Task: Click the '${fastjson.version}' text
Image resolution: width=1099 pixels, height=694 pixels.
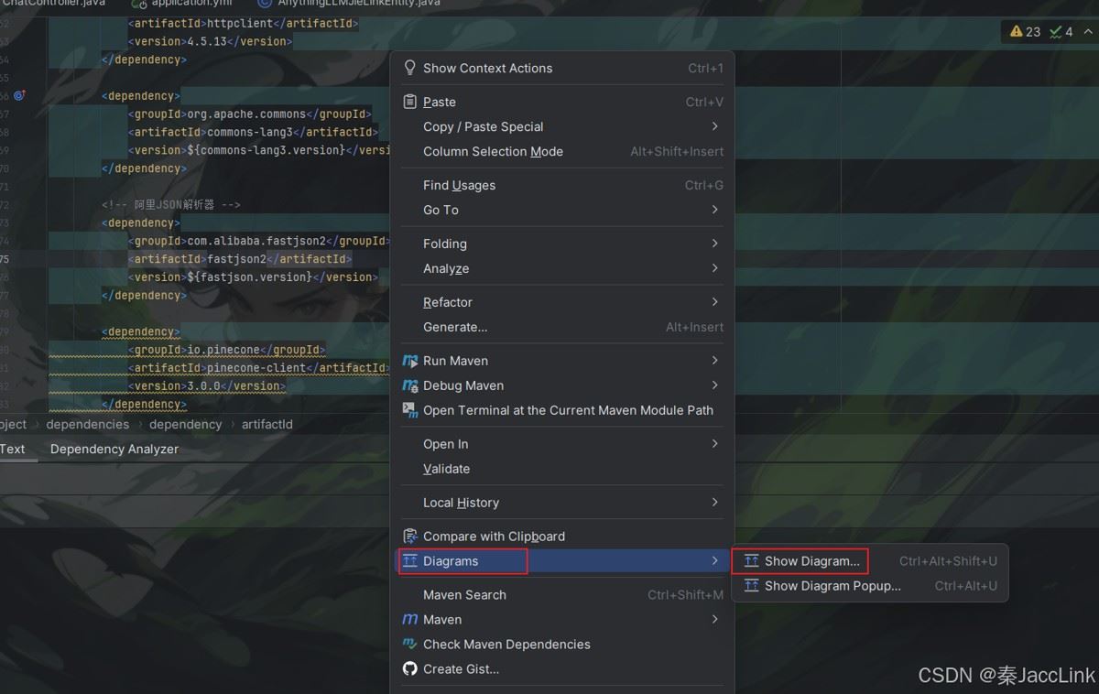Action: pos(250,277)
